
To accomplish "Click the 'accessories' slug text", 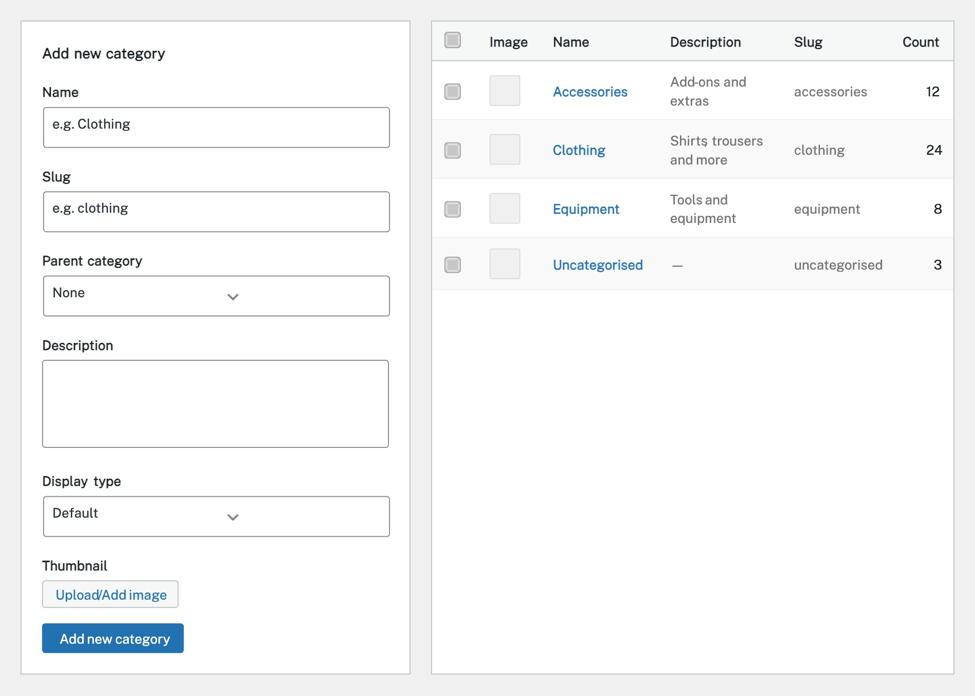I will 830,92.
